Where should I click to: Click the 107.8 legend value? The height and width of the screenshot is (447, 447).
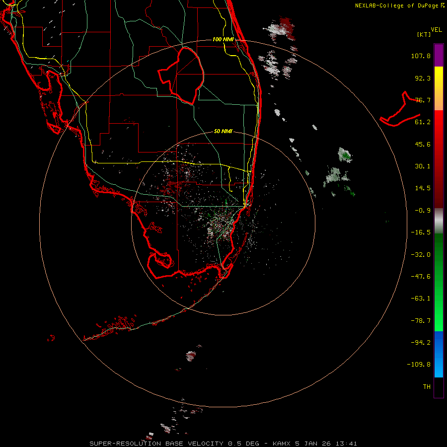pos(421,56)
